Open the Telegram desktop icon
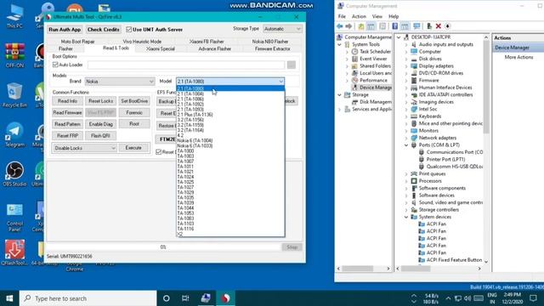 [14, 134]
